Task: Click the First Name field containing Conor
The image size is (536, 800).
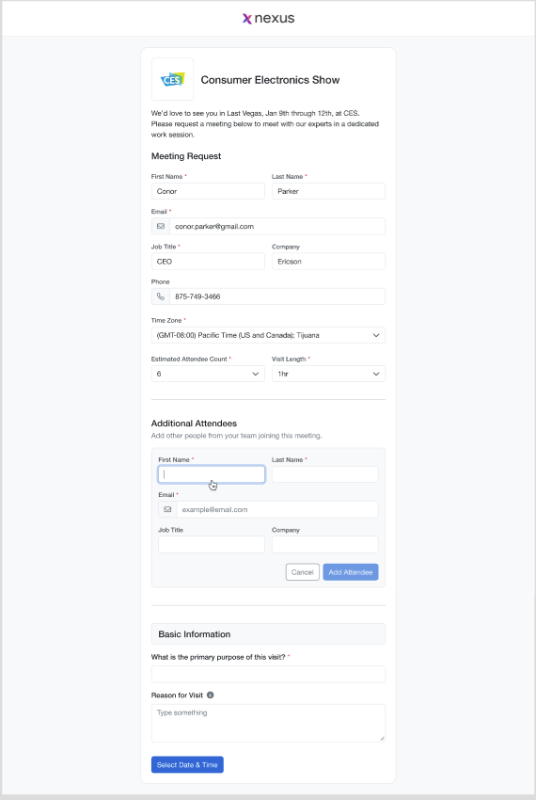Action: tap(208, 191)
